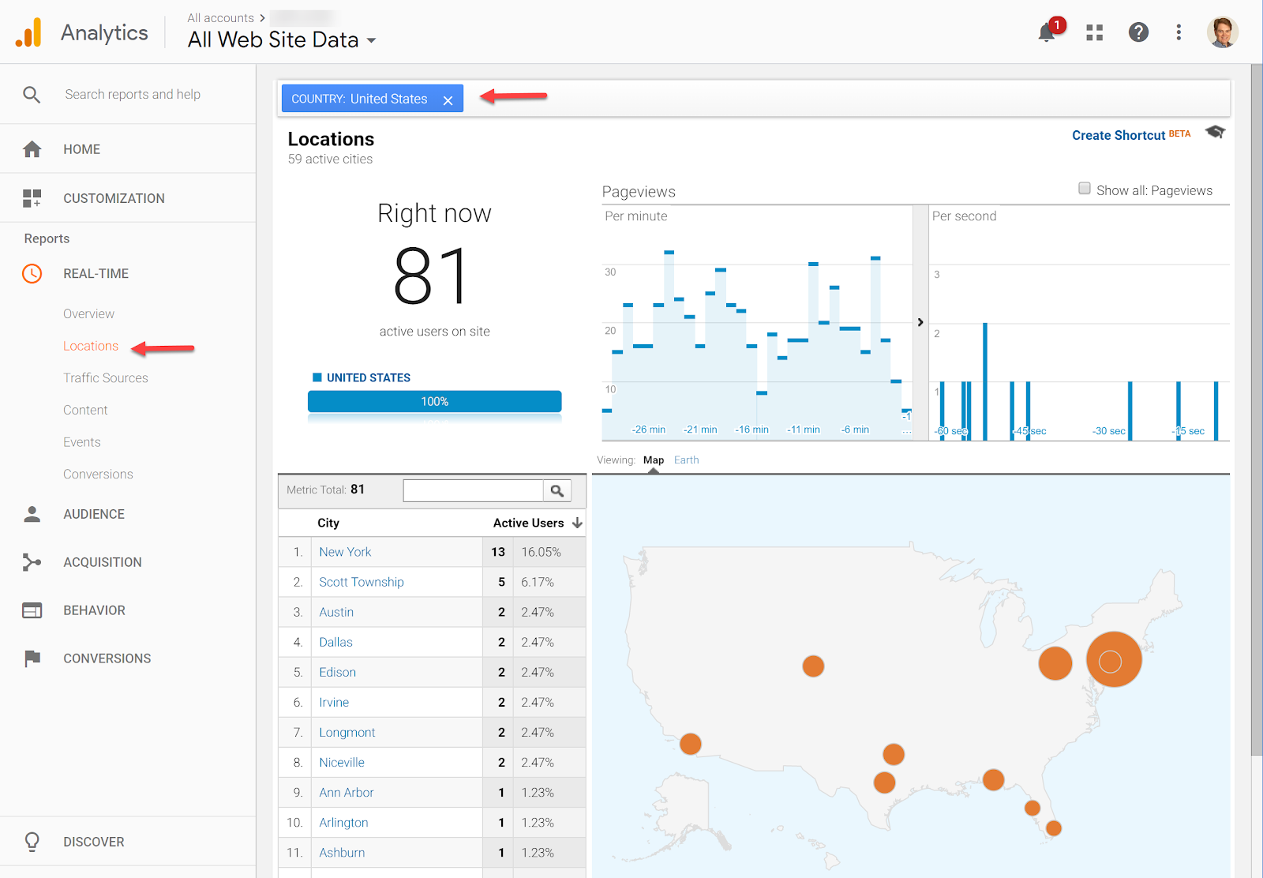Viewport: 1263px width, 878px height.
Task: Open the Google apps grid icon
Action: tap(1094, 32)
